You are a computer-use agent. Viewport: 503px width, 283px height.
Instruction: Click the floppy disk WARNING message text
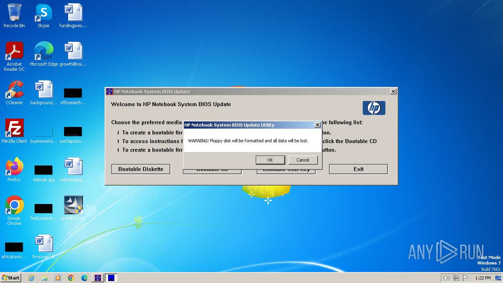point(248,141)
